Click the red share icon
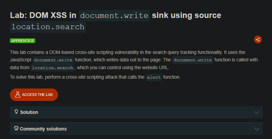Image resolution: width=272 pixels, height=139 pixels. click(258, 40)
